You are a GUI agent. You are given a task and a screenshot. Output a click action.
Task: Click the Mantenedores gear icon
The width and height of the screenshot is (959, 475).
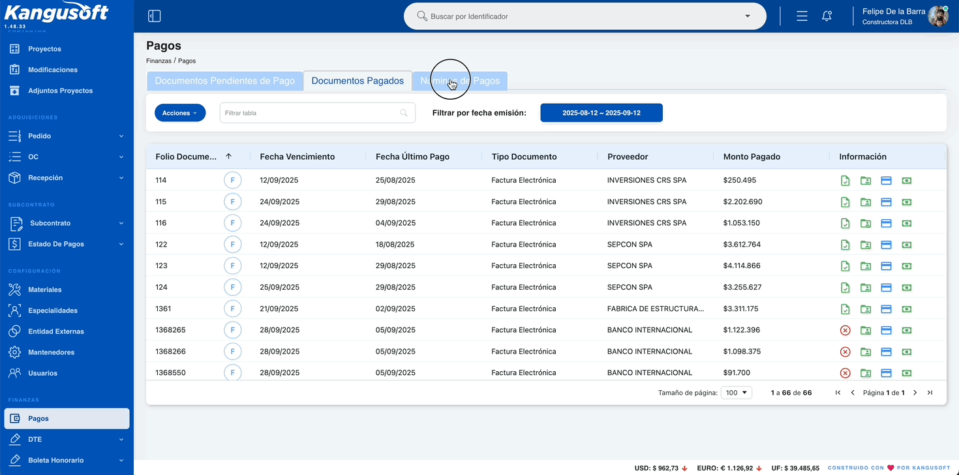pos(14,352)
